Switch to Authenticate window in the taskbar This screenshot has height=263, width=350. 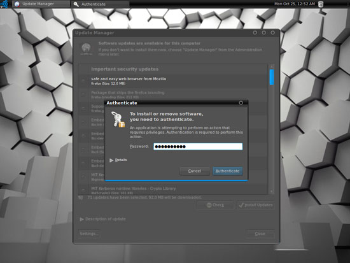point(100,4)
